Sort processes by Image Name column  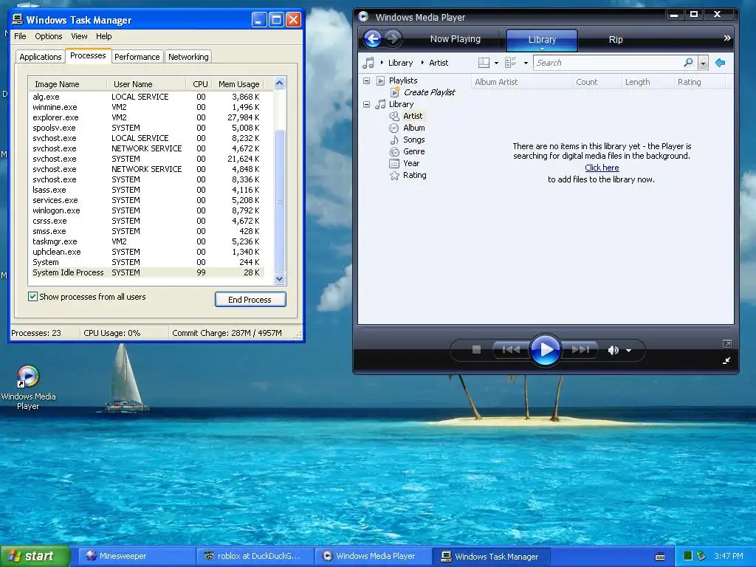tap(67, 84)
